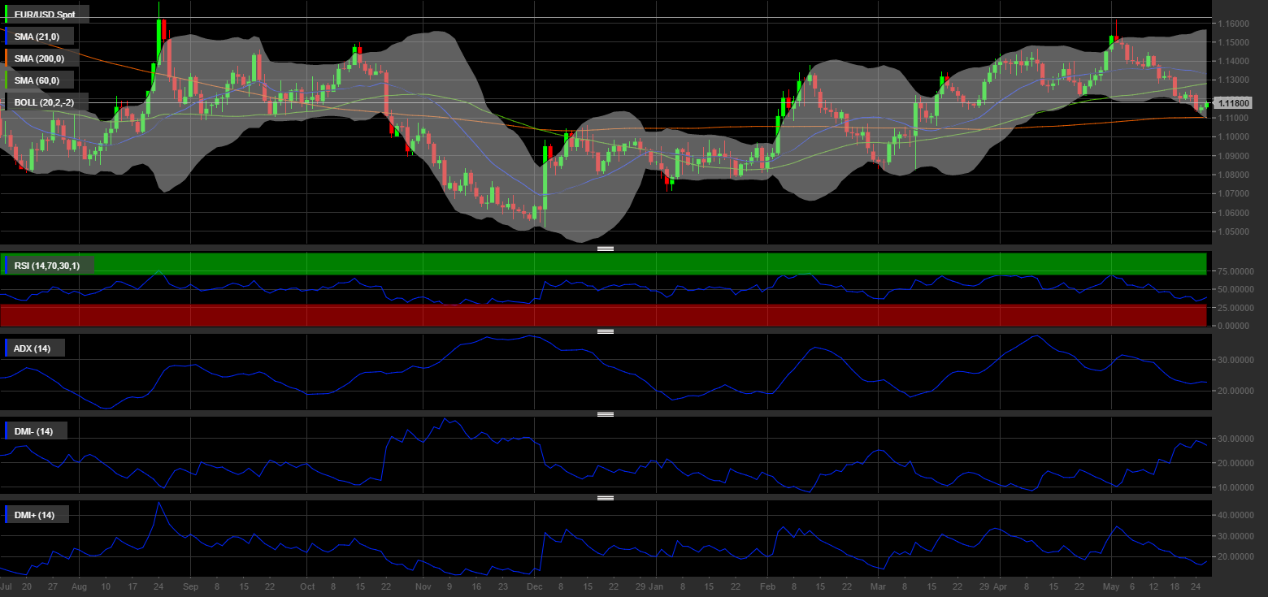Click the EUR/USD Spot legend label
This screenshot has height=597, width=1268.
tap(47, 14)
